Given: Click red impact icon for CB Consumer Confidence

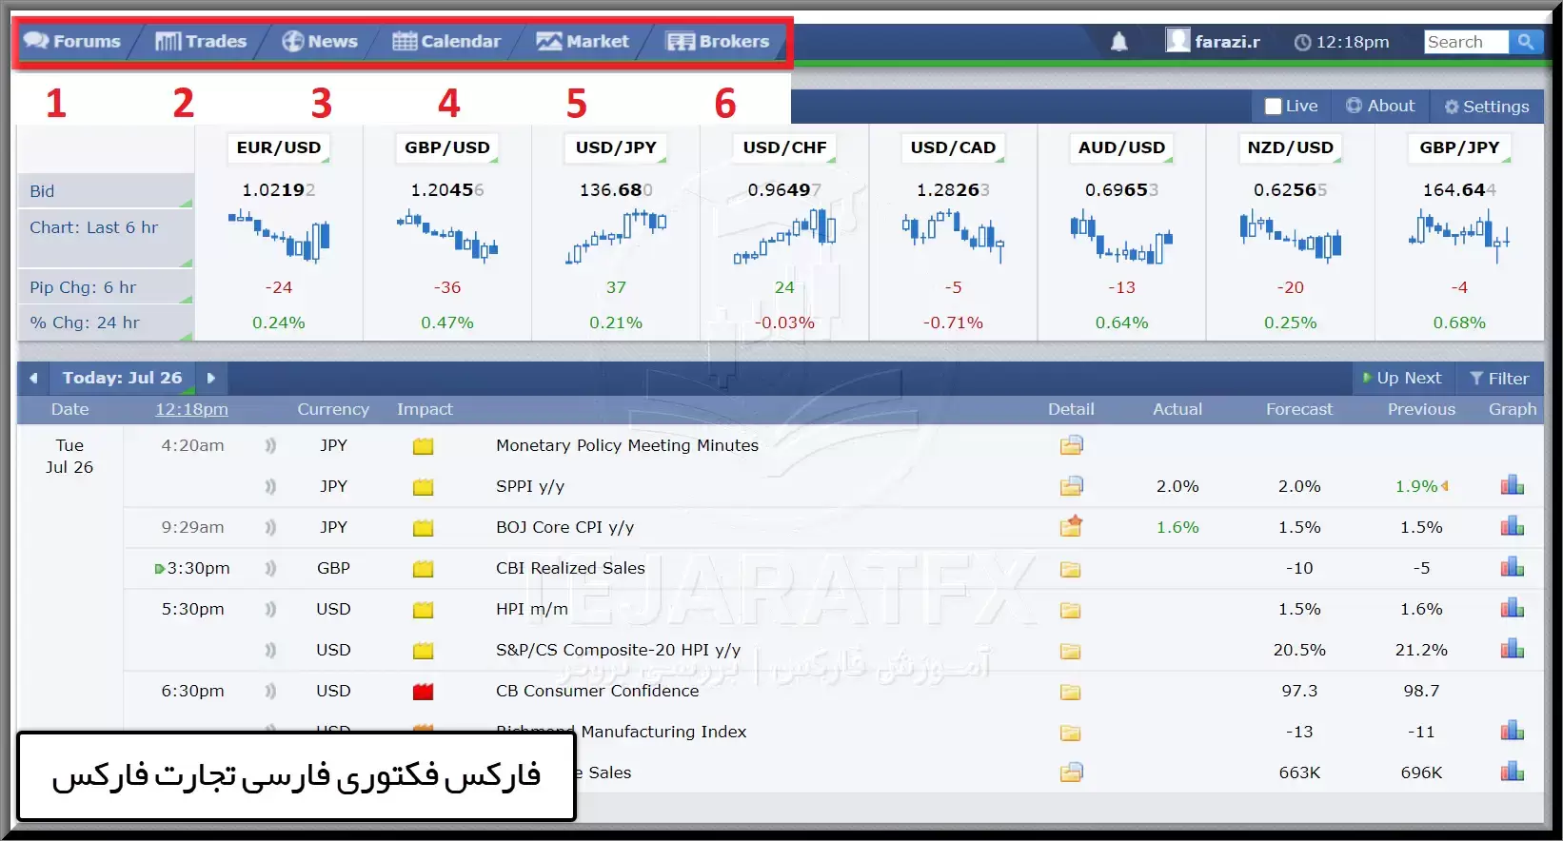Looking at the screenshot, I should click(x=424, y=692).
